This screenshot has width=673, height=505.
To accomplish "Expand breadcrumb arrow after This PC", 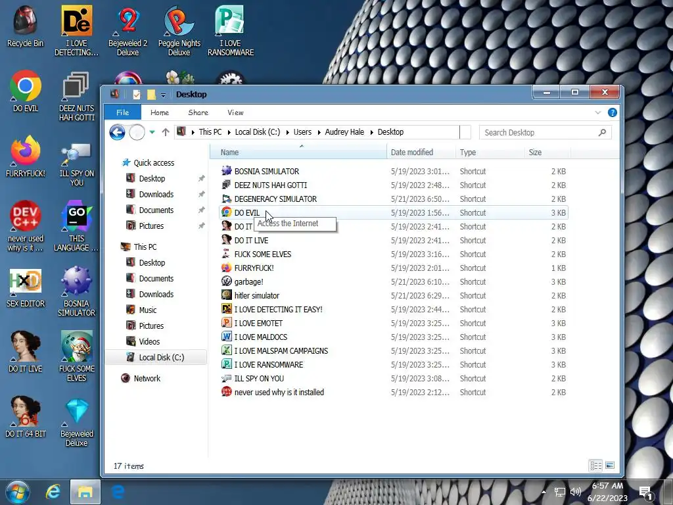I will (229, 132).
